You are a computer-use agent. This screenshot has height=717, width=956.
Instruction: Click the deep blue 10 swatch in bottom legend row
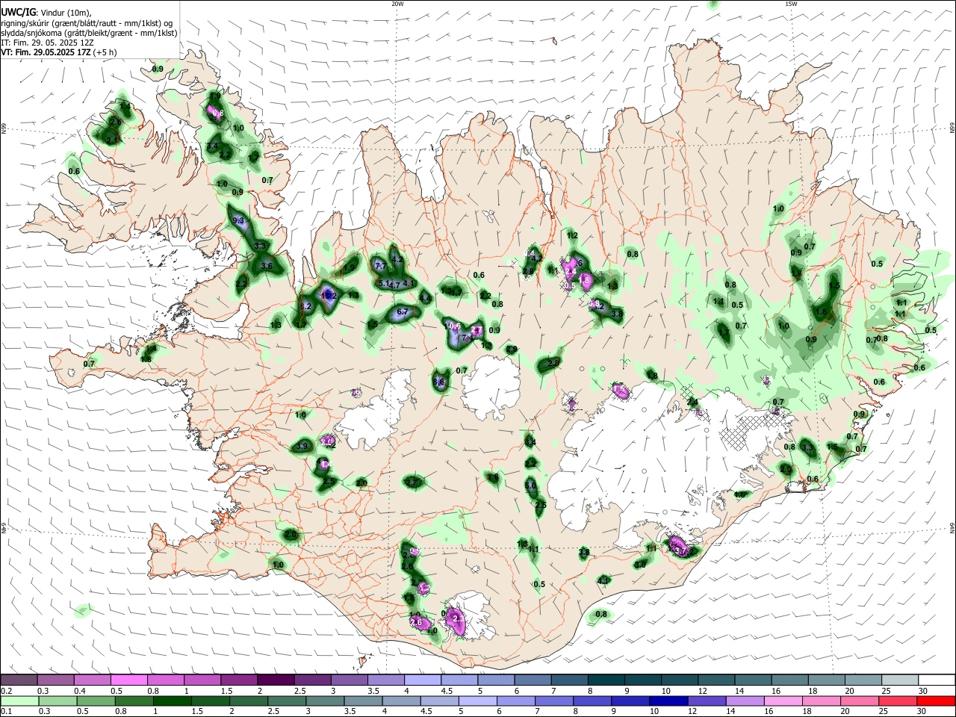(x=668, y=701)
